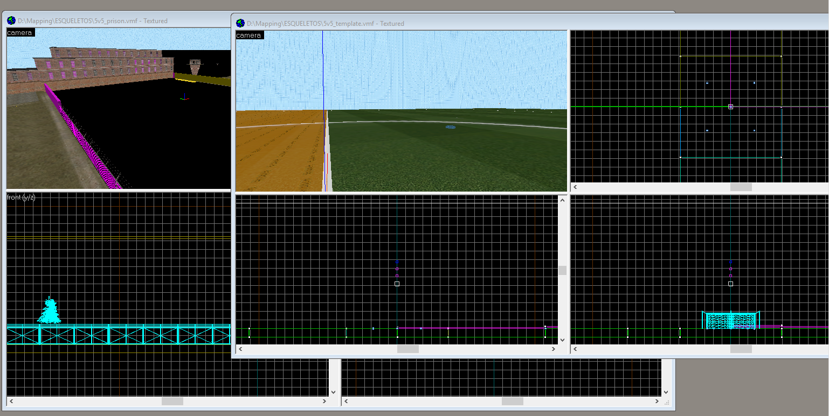829x416 pixels.
Task: Click horizontal scroll thumb of prison bottom-right view
Action: coord(512,401)
